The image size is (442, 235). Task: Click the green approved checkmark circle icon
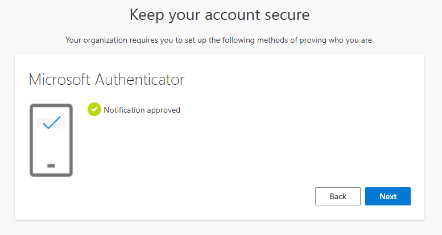[x=94, y=109]
